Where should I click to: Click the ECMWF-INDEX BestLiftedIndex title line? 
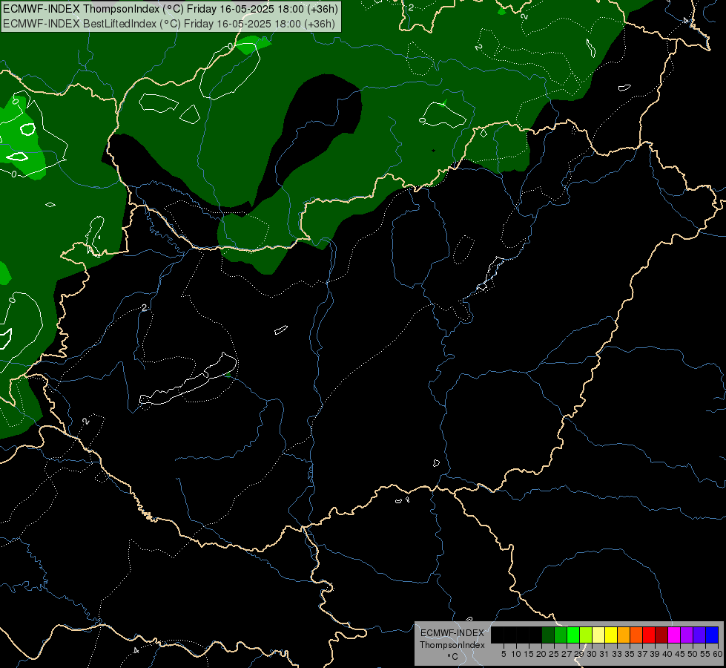169,24
